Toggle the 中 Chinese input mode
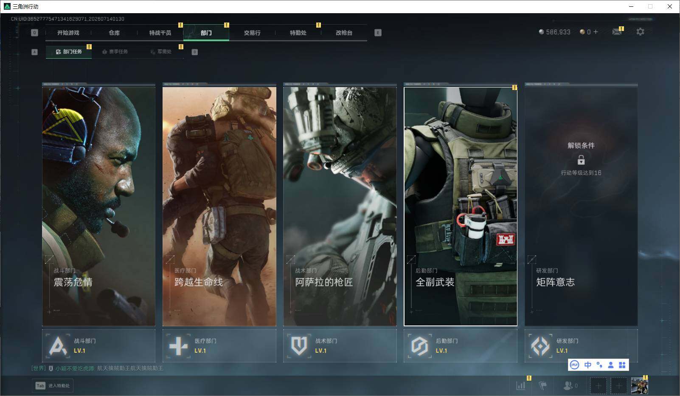This screenshot has height=396, width=680. [x=588, y=365]
